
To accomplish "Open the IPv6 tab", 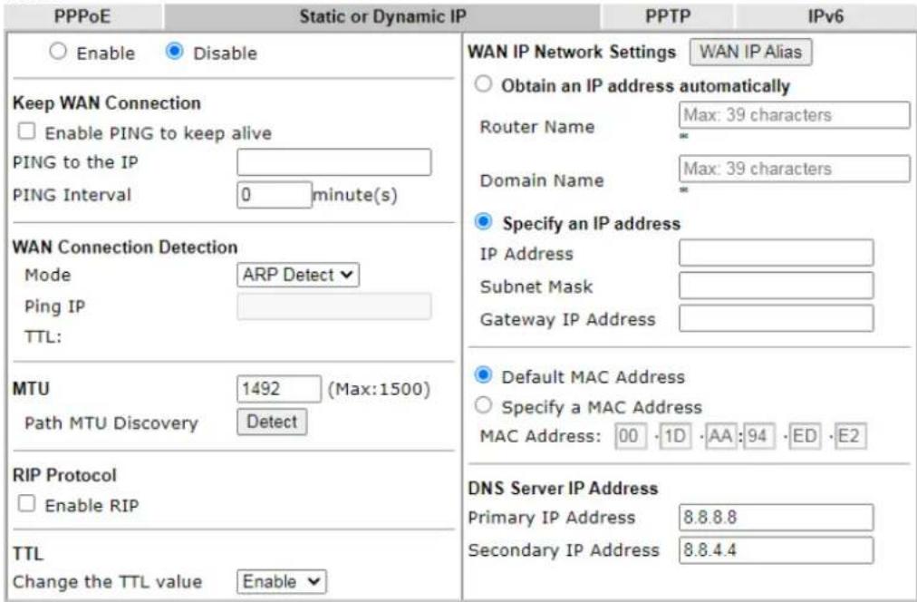I will (825, 16).
